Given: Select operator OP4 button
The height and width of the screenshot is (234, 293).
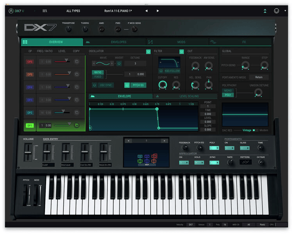Looking at the screenshot, I should click(x=30, y=87).
